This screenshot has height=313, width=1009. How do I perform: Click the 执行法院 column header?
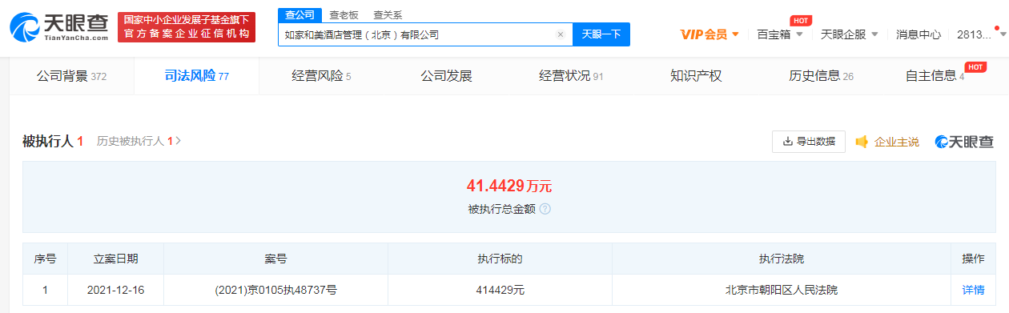pyautogui.click(x=782, y=259)
